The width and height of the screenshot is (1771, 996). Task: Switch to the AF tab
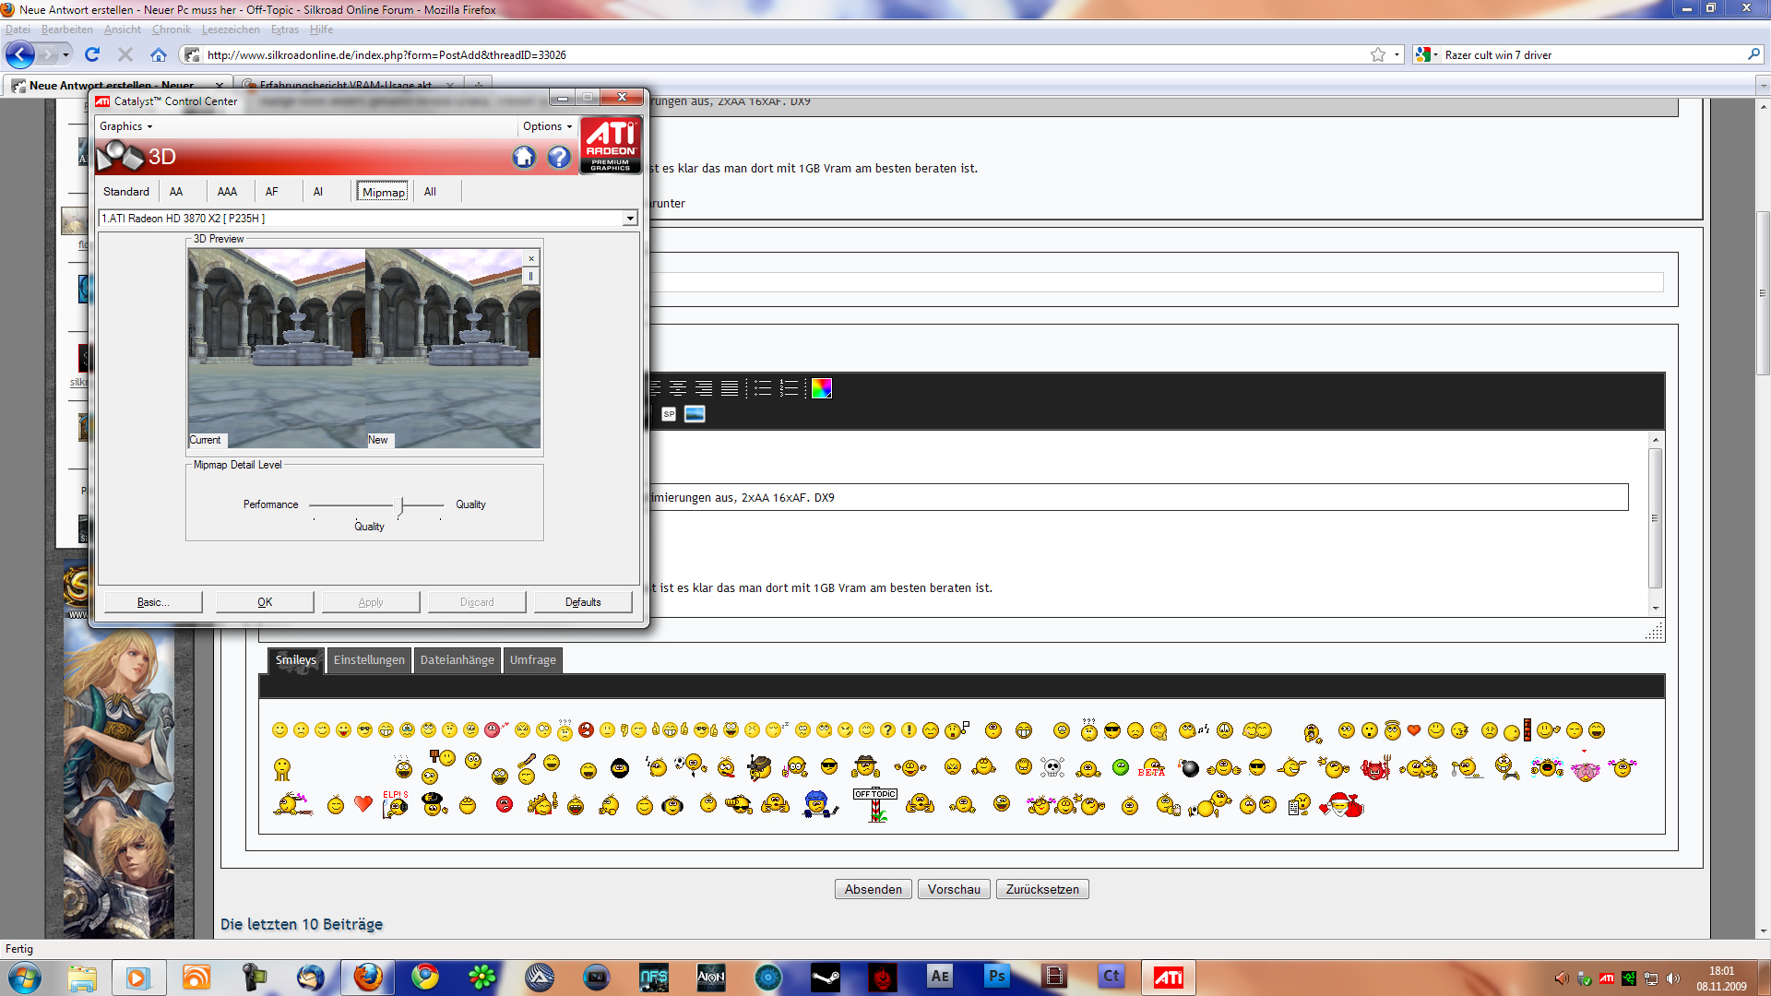(x=271, y=192)
